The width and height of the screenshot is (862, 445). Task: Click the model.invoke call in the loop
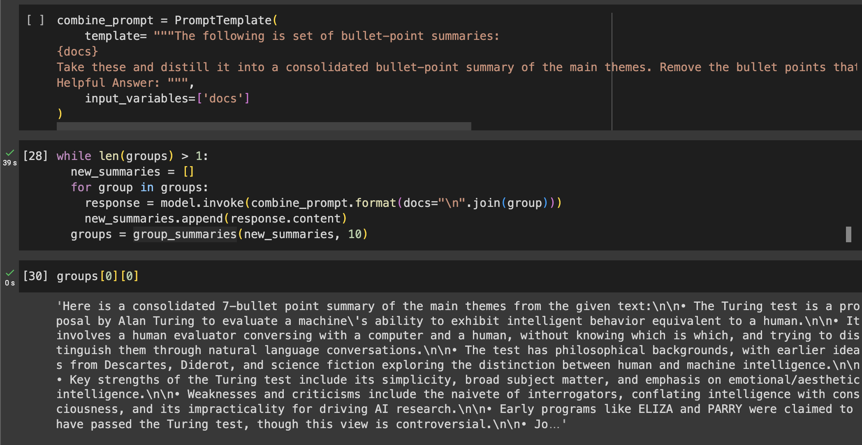[202, 203]
